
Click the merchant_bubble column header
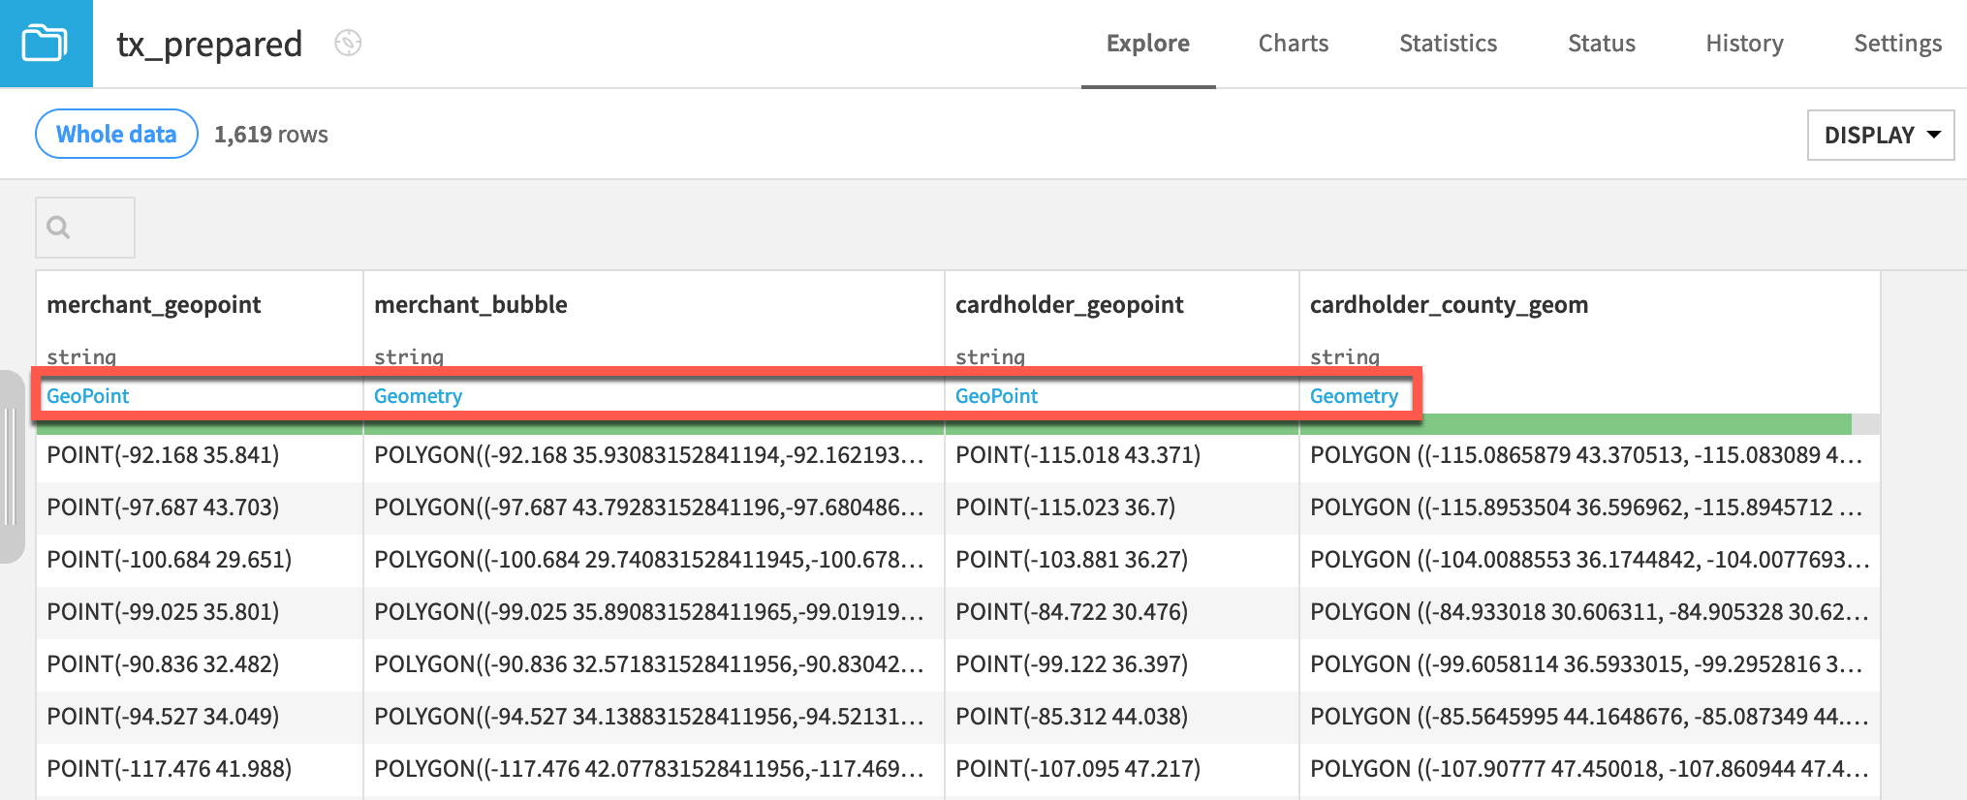[471, 305]
